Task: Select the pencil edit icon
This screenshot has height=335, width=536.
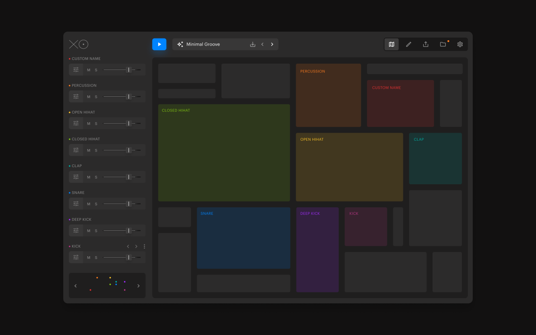Action: point(409,44)
